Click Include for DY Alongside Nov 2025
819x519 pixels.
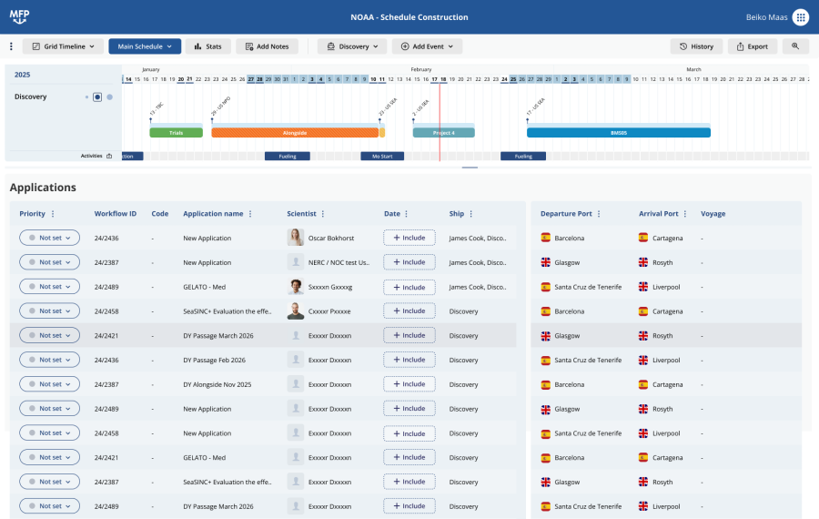click(x=409, y=384)
